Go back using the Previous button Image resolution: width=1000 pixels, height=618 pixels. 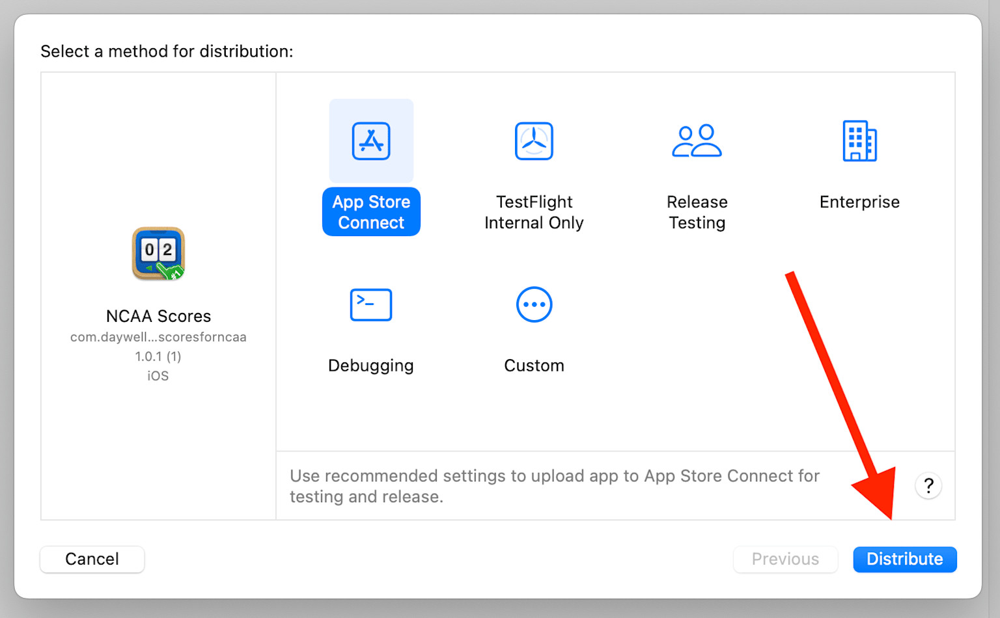point(785,559)
